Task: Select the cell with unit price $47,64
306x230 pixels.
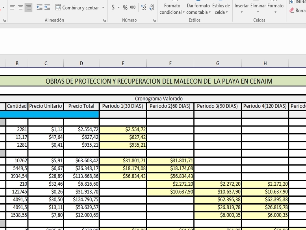Action: (46, 138)
